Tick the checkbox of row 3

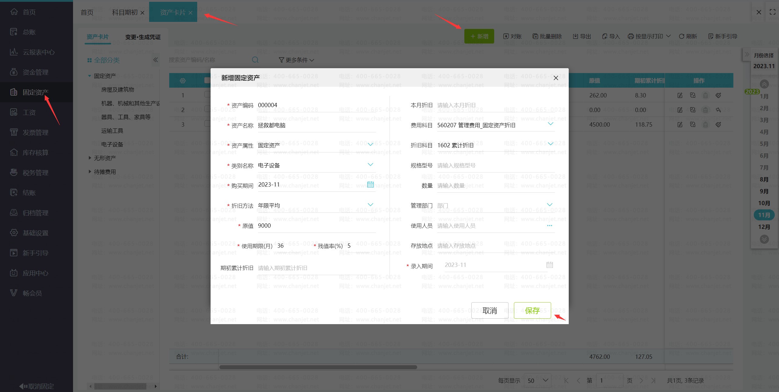click(208, 124)
